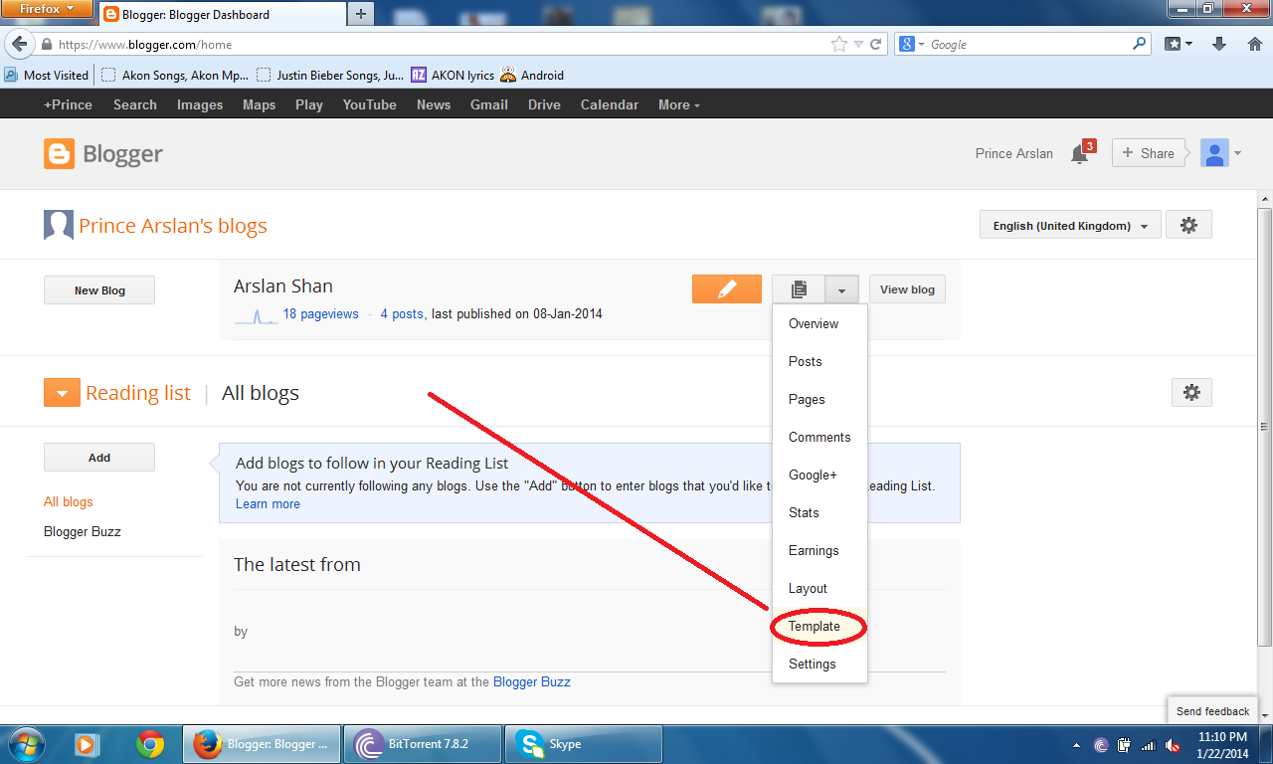
Task: Click the Send feedback button
Action: tap(1212, 711)
